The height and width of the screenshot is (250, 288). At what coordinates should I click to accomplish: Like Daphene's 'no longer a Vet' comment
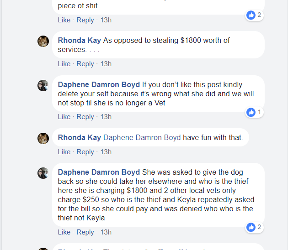tap(64, 117)
